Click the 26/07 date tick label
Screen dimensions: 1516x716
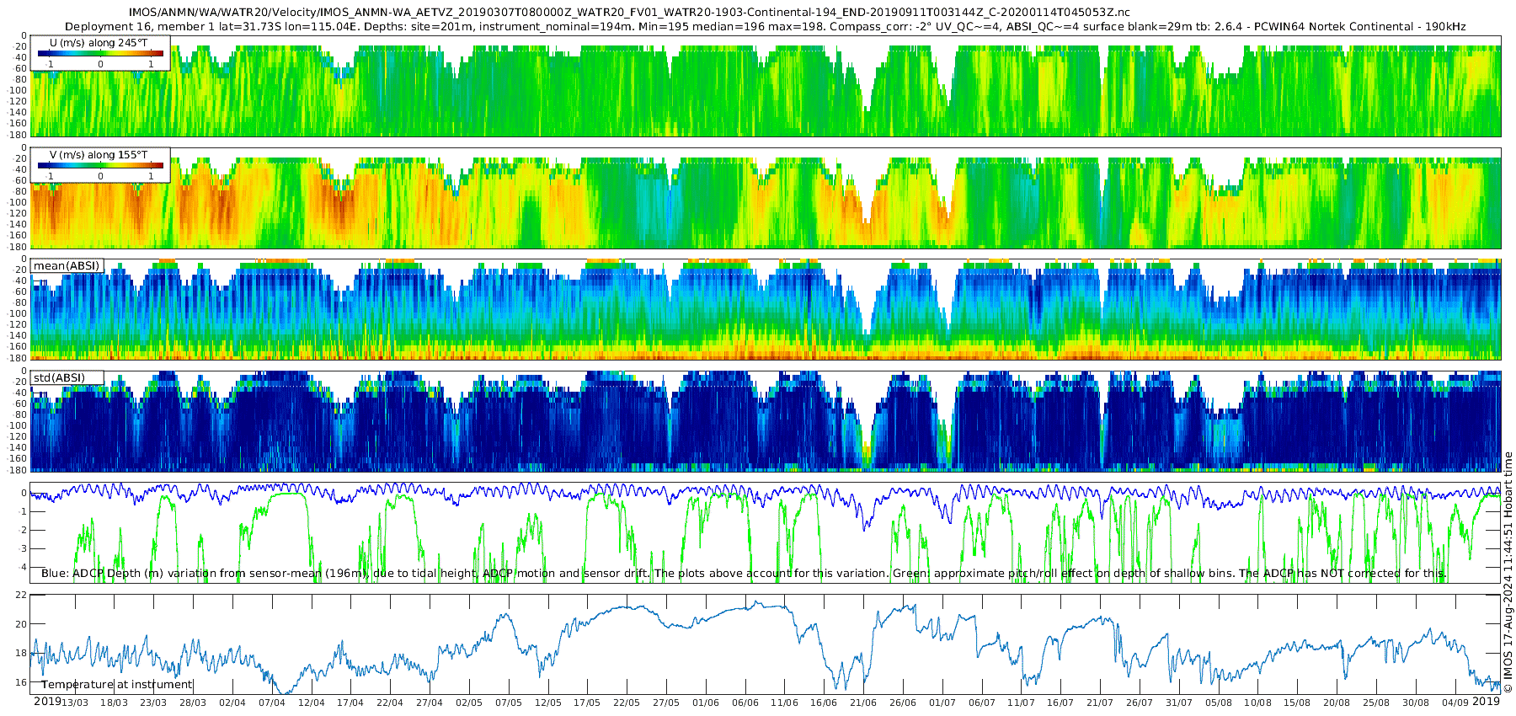[x=1140, y=703]
